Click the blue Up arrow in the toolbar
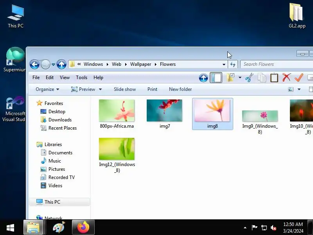The image size is (313, 235). (203, 78)
